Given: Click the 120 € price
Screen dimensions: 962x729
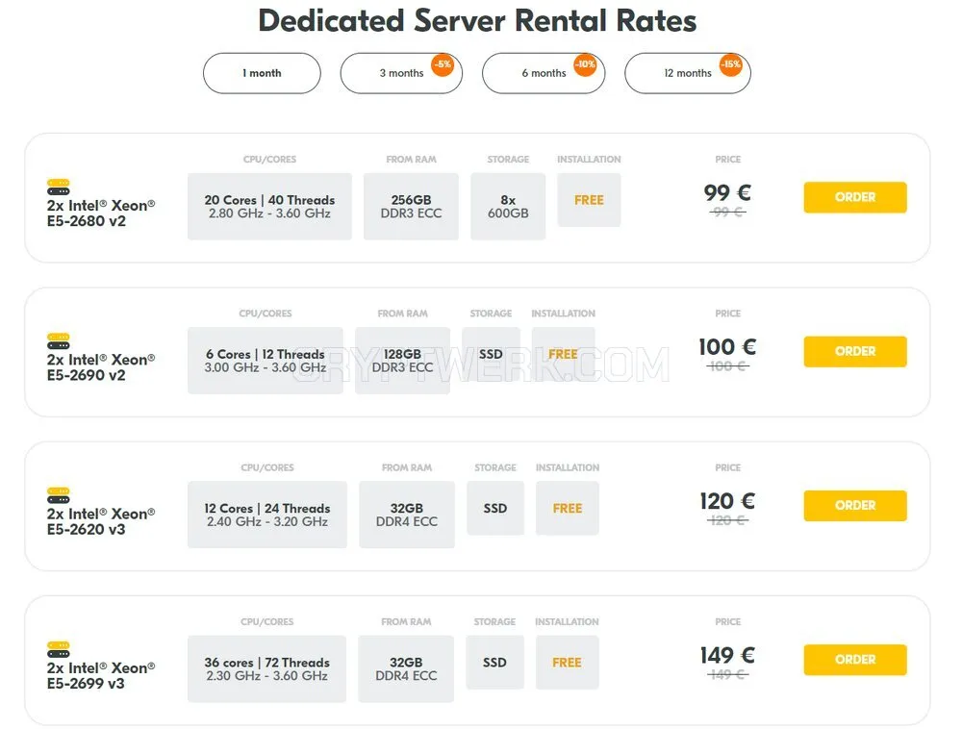Looking at the screenshot, I should pyautogui.click(x=727, y=501).
